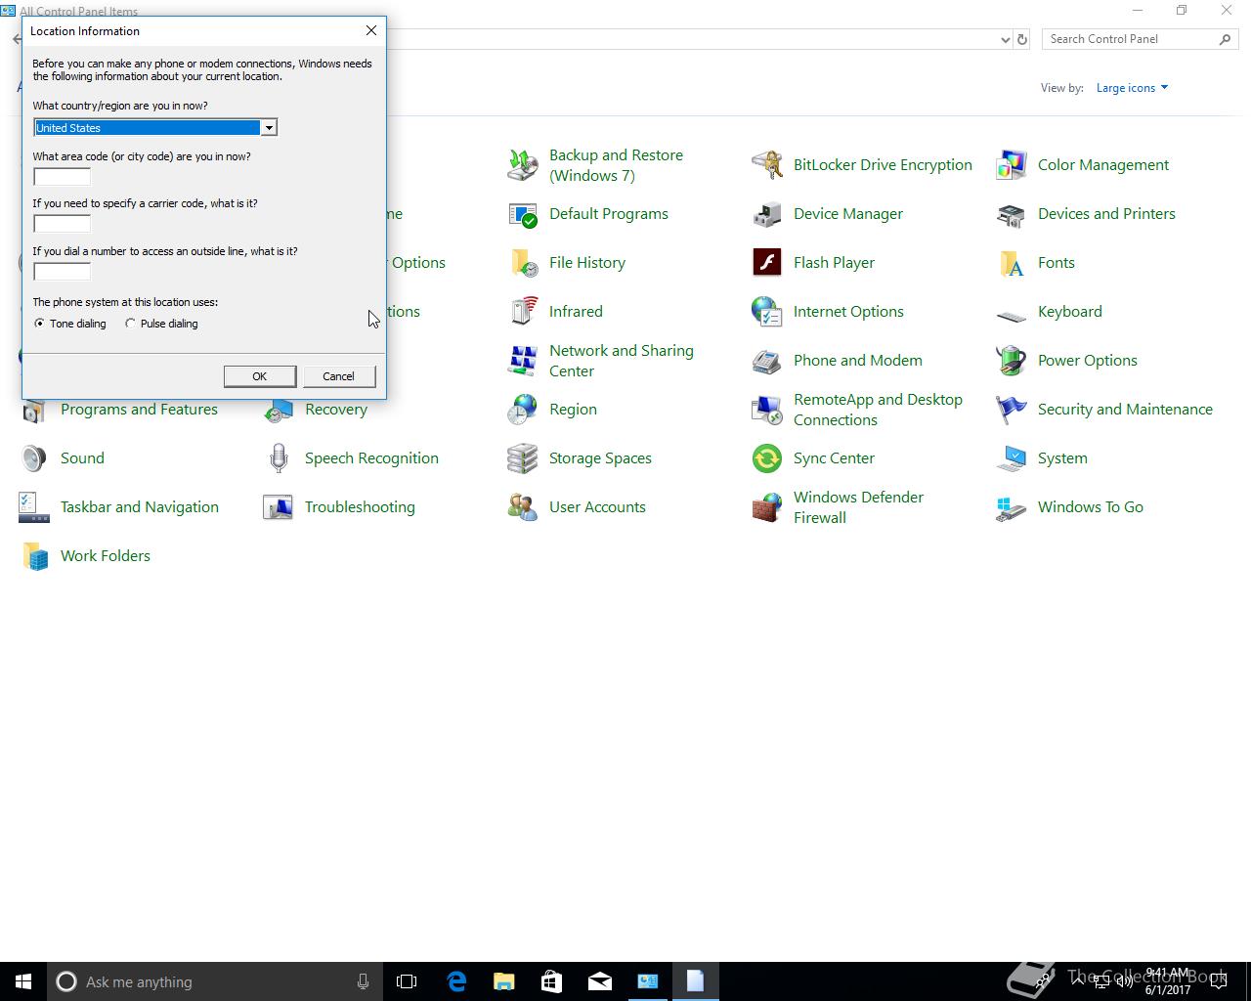
Task: Open the User Accounts icon
Action: [x=523, y=507]
